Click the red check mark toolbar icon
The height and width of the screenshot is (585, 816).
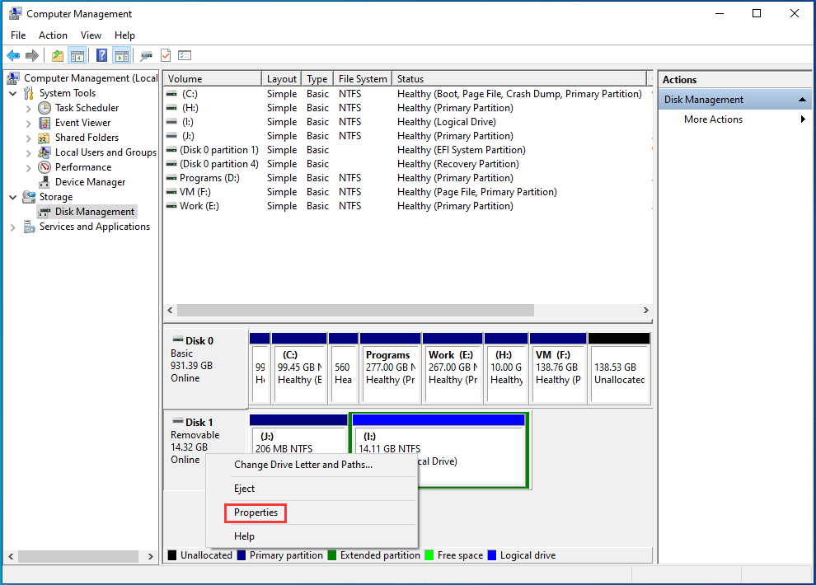(166, 55)
